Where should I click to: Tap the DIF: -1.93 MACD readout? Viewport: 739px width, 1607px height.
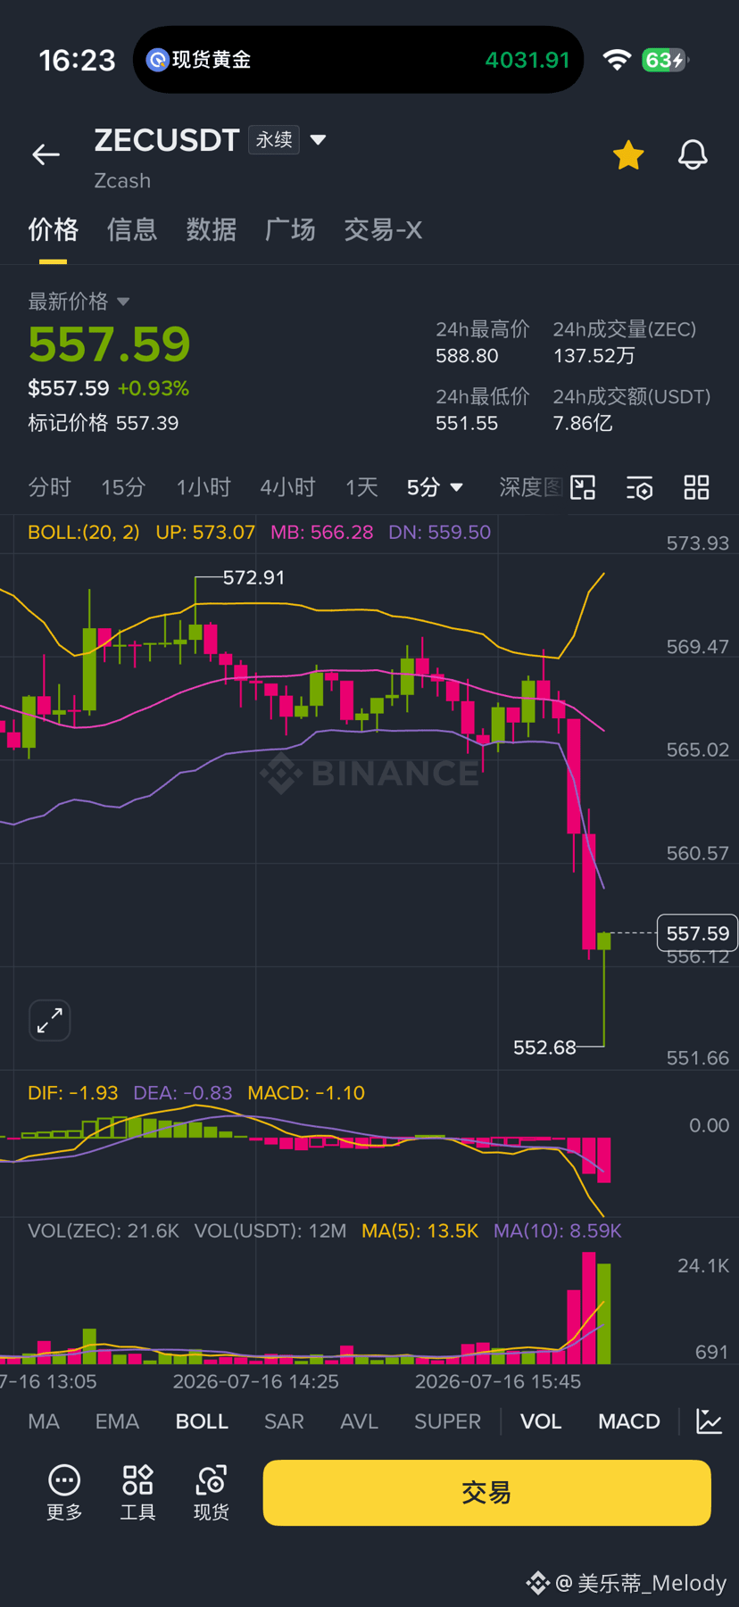(x=73, y=1093)
